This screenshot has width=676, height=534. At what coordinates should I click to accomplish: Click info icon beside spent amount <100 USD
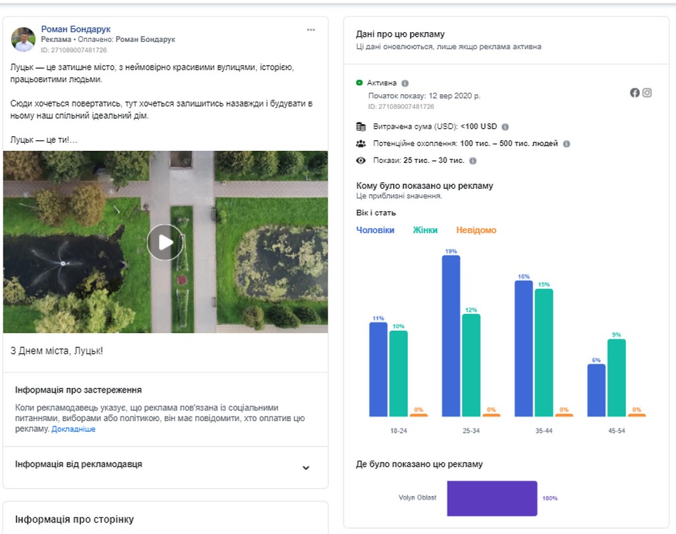coord(505,127)
